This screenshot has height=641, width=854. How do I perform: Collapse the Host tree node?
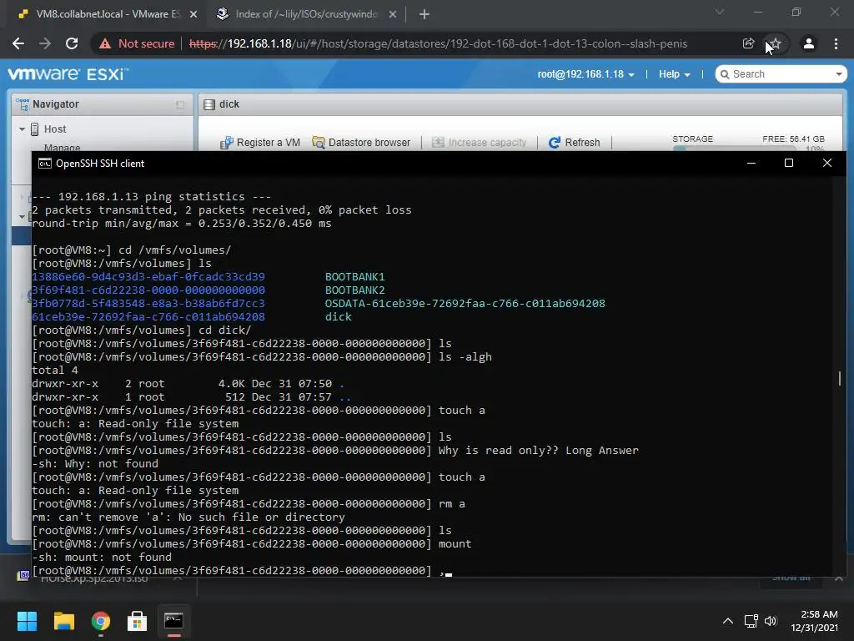click(22, 129)
